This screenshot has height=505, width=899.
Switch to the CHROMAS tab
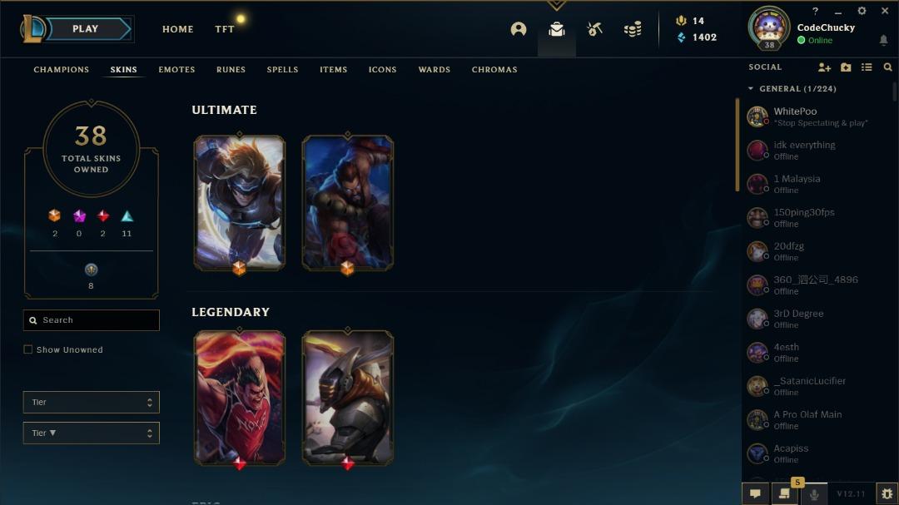coord(494,69)
